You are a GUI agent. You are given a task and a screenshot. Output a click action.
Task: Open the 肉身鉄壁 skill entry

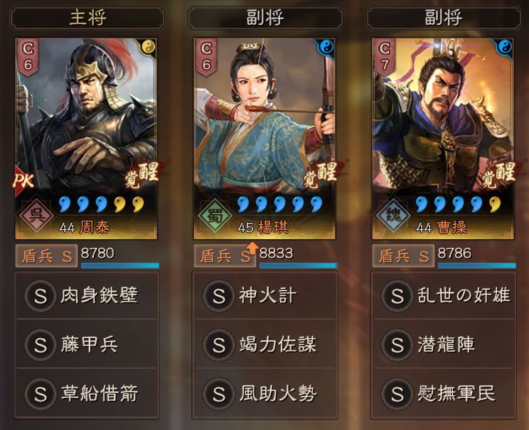[87, 295]
